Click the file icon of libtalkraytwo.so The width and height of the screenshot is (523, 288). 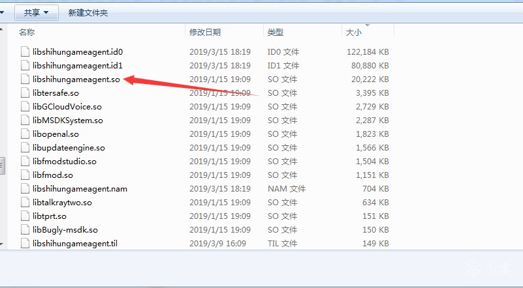25,202
